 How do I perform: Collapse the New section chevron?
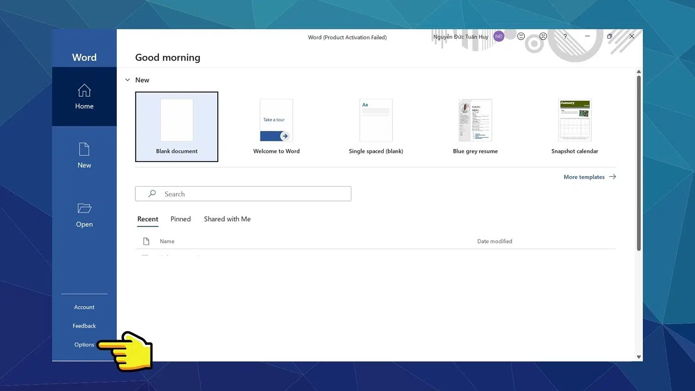127,80
